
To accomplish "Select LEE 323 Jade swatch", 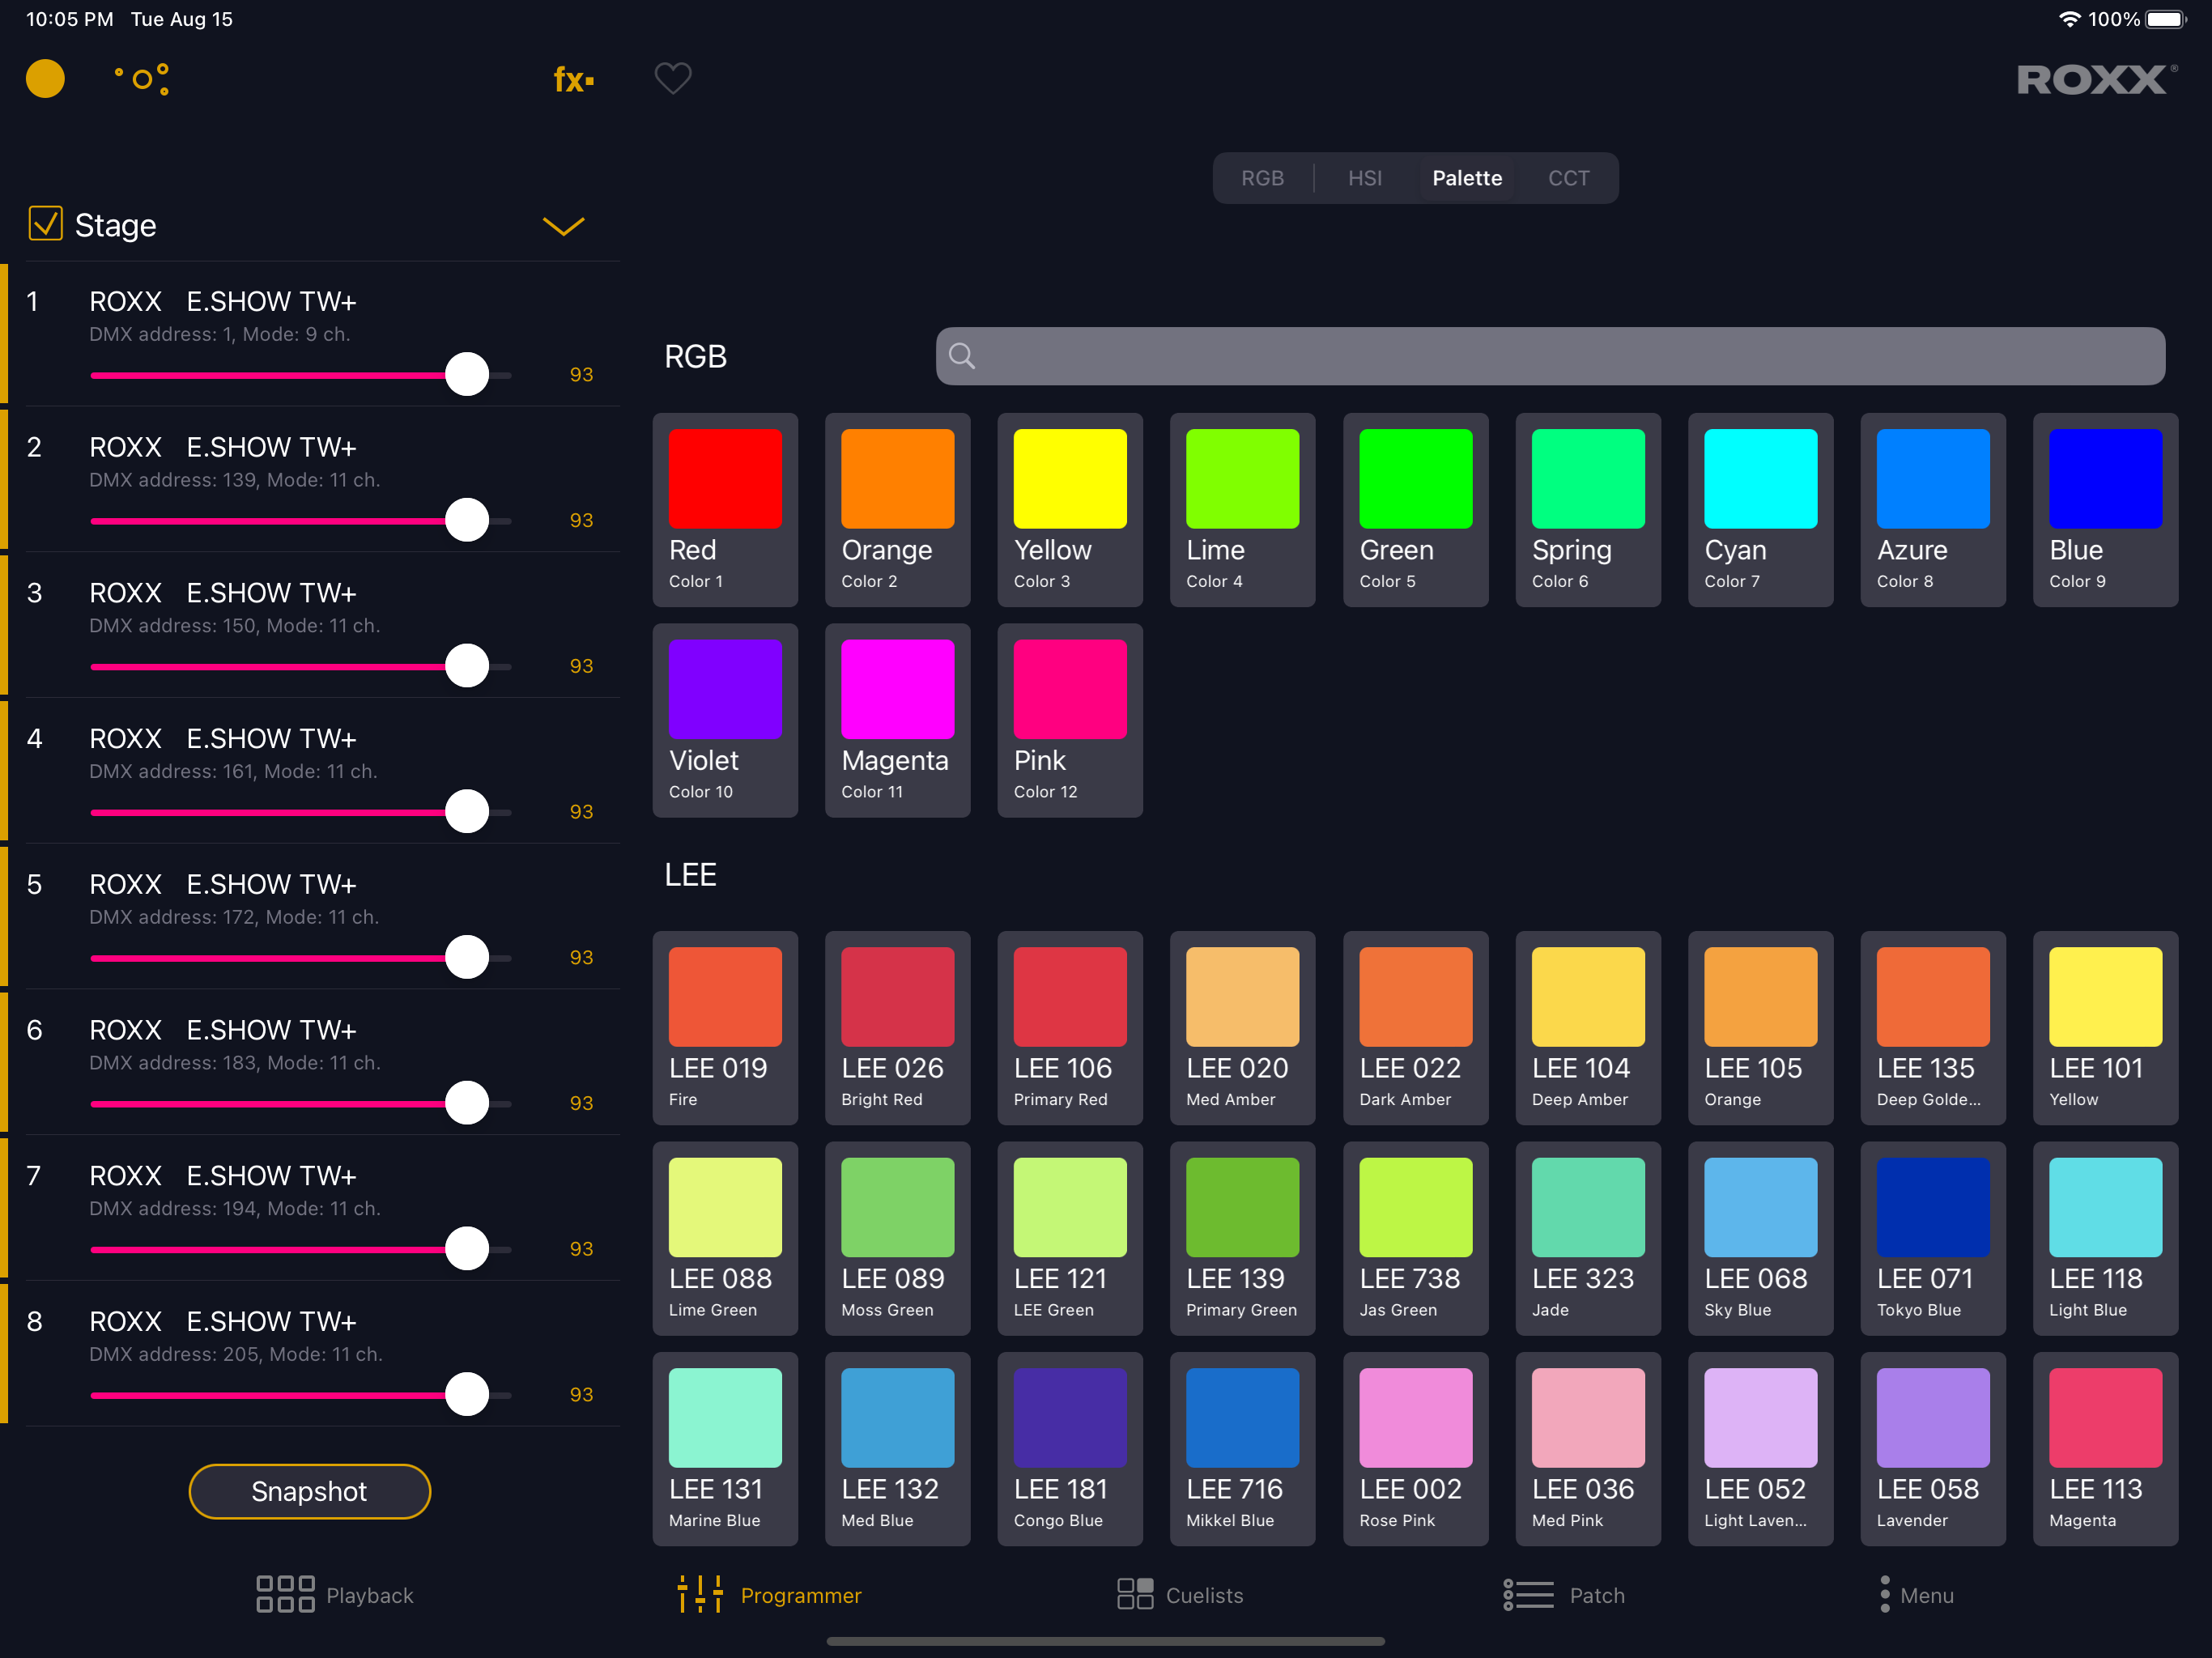I will coord(1588,1238).
